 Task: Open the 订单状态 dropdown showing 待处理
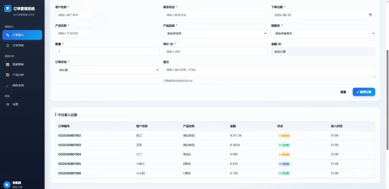(107, 70)
